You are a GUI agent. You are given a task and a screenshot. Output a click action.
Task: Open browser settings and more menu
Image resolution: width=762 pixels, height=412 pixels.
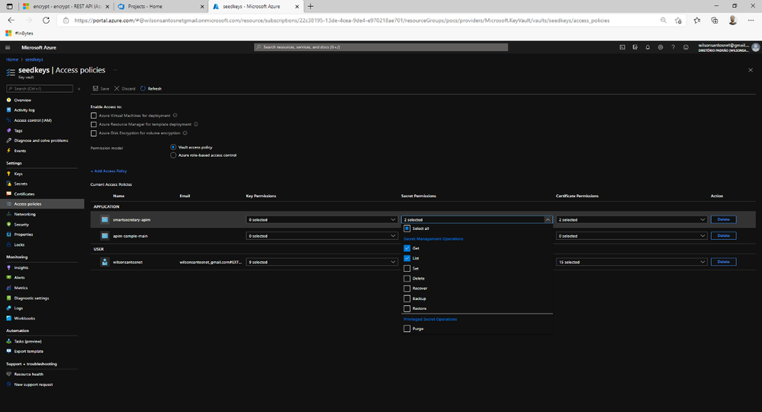751,21
